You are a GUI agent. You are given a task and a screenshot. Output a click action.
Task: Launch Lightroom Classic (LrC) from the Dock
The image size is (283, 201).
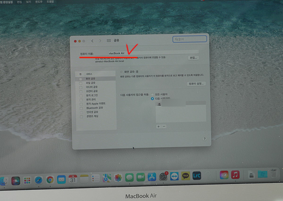point(197,175)
